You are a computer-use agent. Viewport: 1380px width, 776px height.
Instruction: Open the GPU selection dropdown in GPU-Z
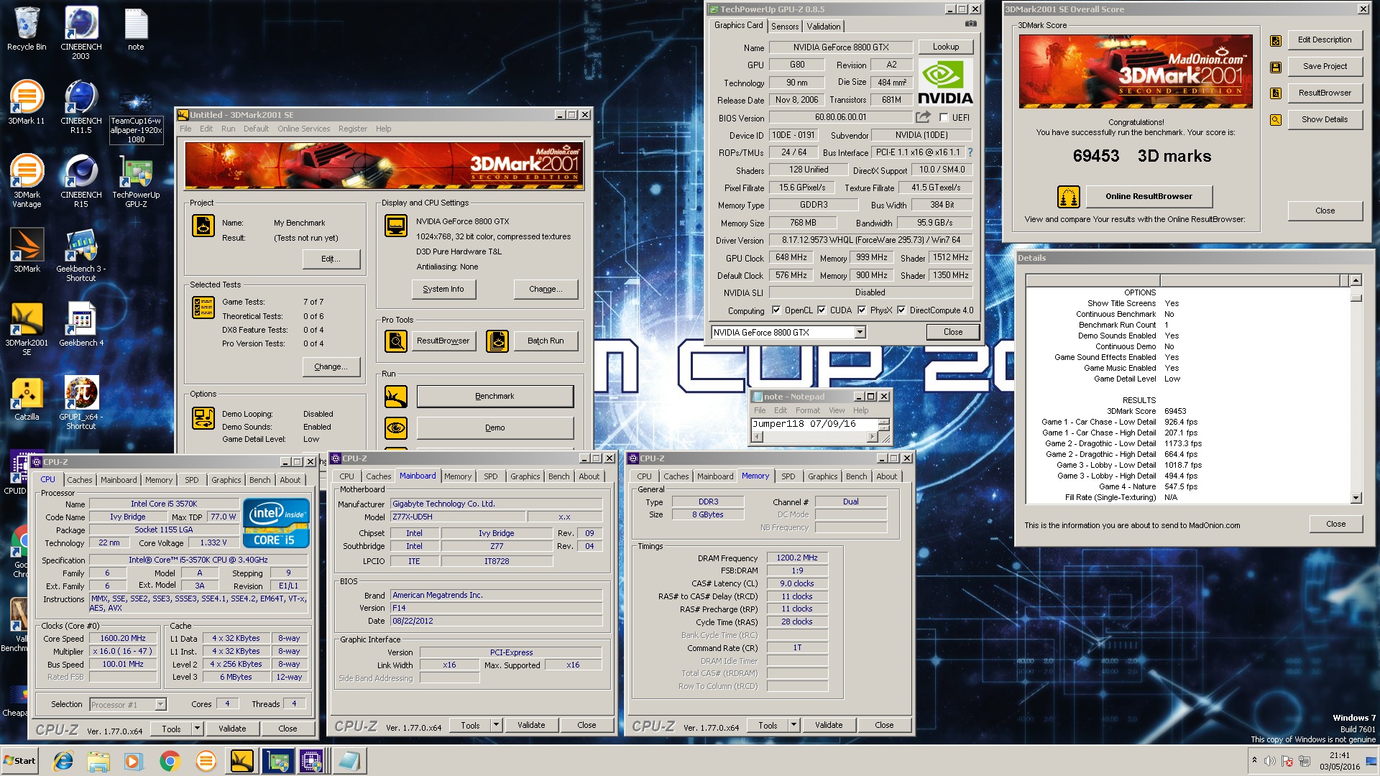coord(860,332)
